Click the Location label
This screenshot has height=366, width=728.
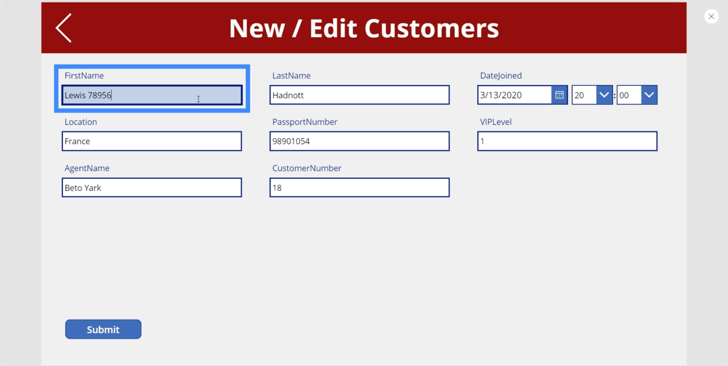tap(81, 122)
